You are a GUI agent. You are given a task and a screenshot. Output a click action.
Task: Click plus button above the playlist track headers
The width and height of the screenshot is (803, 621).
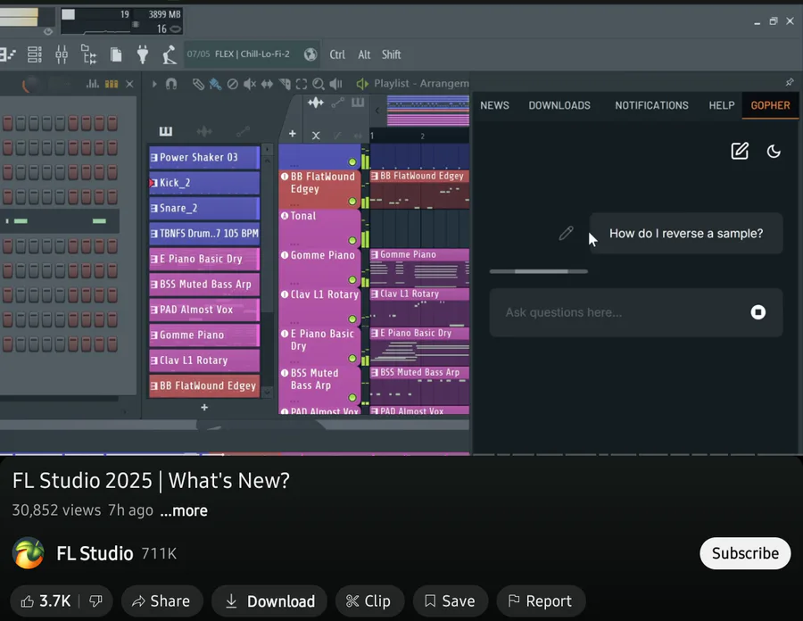(293, 134)
